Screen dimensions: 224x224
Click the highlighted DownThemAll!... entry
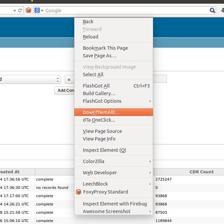pyautogui.click(x=114, y=112)
